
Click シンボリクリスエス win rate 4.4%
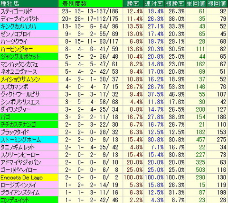point(136,102)
